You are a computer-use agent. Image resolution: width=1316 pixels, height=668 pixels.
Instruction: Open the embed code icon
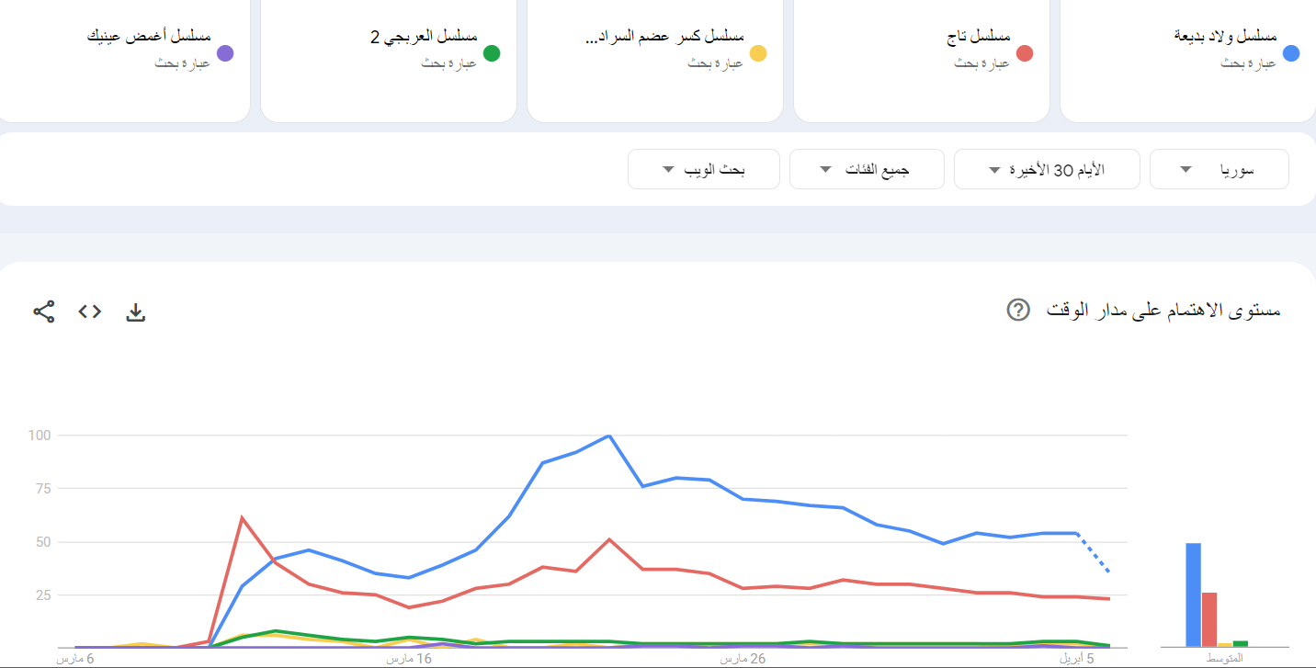[x=89, y=311]
